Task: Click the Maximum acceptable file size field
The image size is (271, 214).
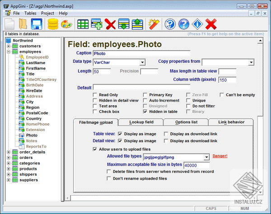Action: pos(196,165)
